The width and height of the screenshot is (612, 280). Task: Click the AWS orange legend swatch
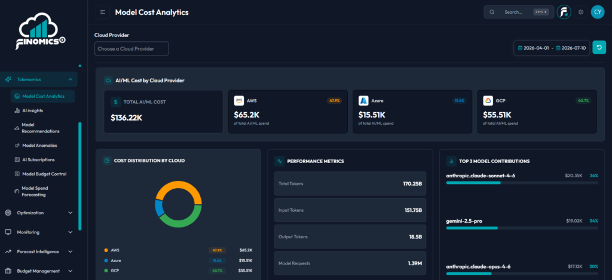(106, 250)
